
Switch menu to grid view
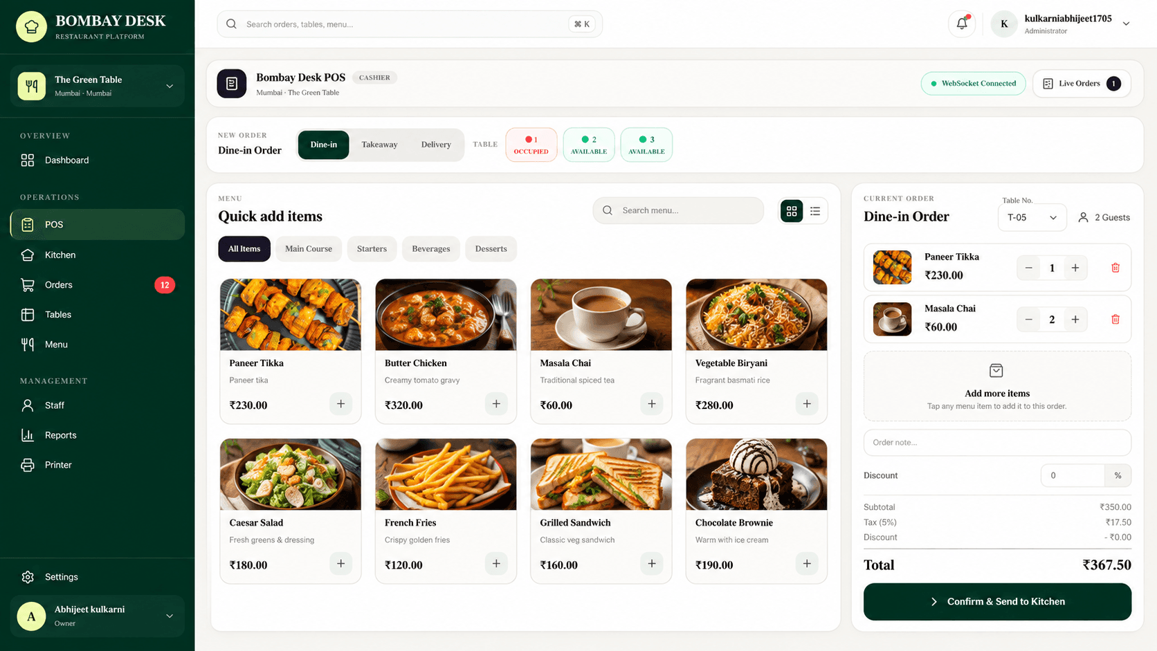(792, 211)
